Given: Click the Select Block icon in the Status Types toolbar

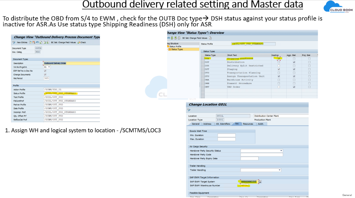Looking at the screenshot, I should point(176,38).
